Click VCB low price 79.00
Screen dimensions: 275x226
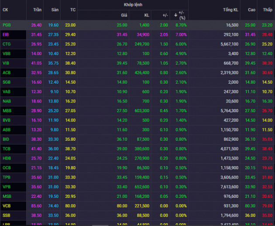[x=267, y=206]
